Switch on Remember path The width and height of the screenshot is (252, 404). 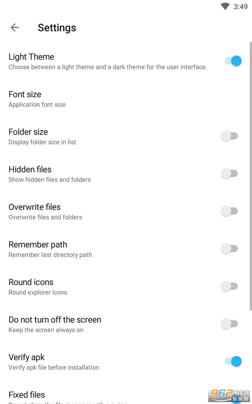pyautogui.click(x=229, y=249)
